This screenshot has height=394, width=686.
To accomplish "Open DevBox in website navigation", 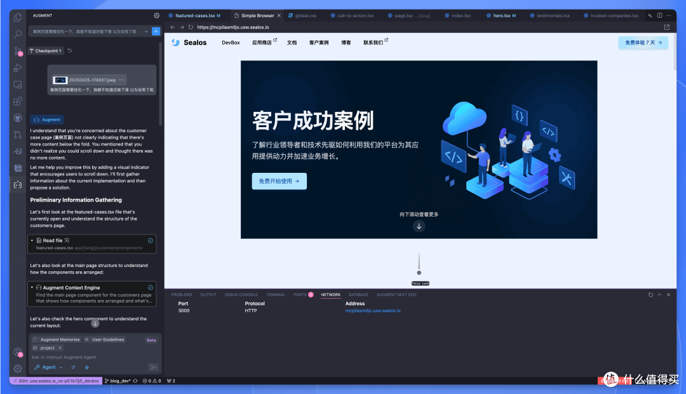I will click(231, 43).
